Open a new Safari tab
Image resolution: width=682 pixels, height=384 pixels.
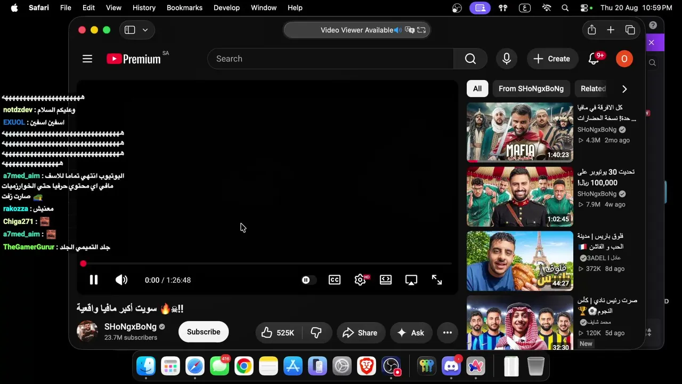pyautogui.click(x=611, y=30)
